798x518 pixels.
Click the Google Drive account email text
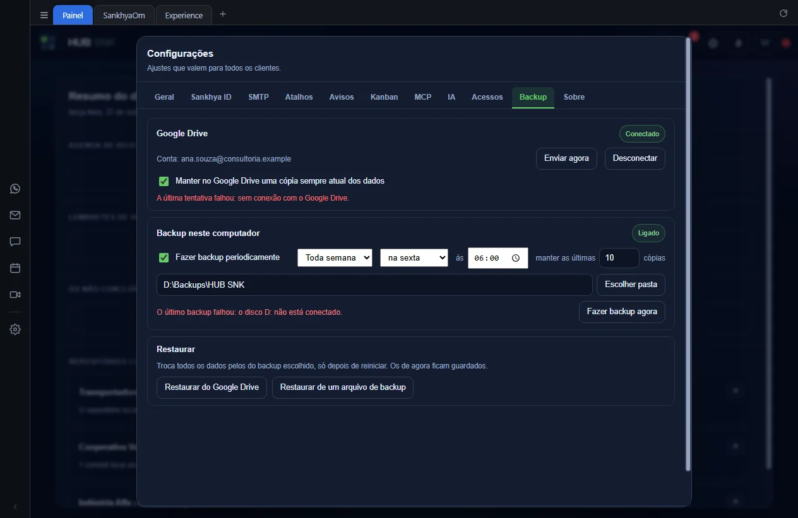pos(236,159)
